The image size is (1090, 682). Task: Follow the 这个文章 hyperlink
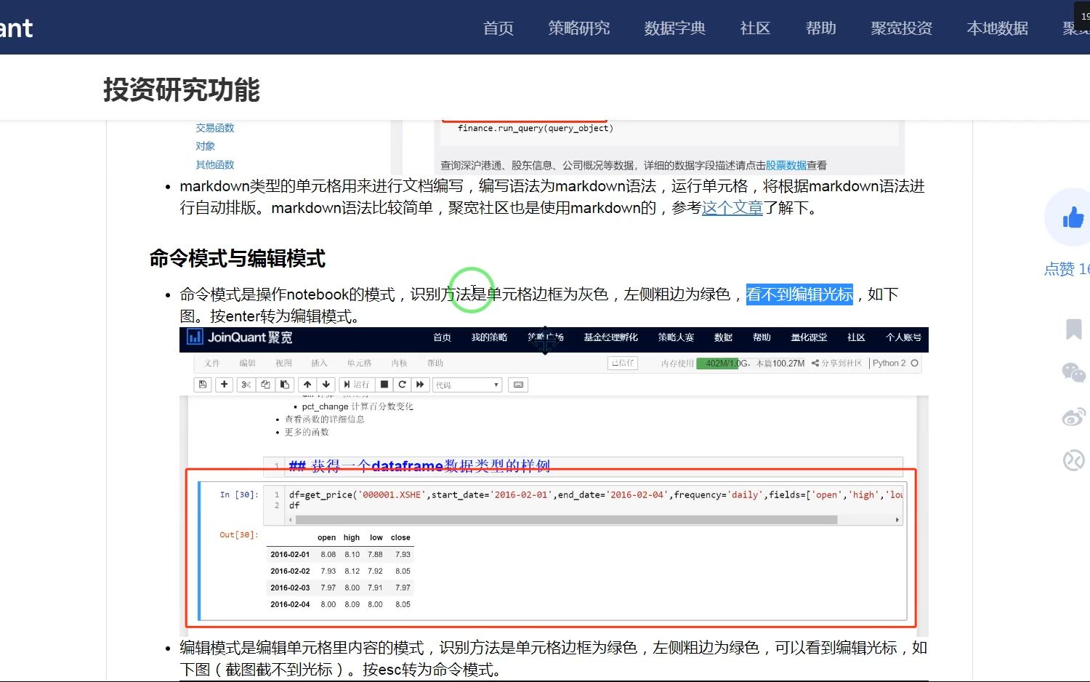732,208
